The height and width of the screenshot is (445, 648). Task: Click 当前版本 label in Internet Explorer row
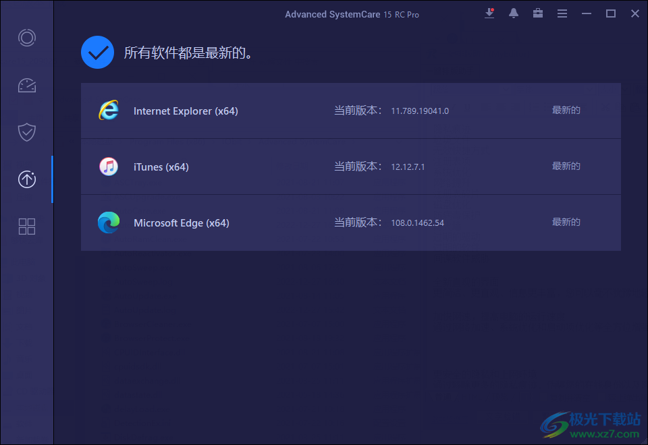point(358,111)
